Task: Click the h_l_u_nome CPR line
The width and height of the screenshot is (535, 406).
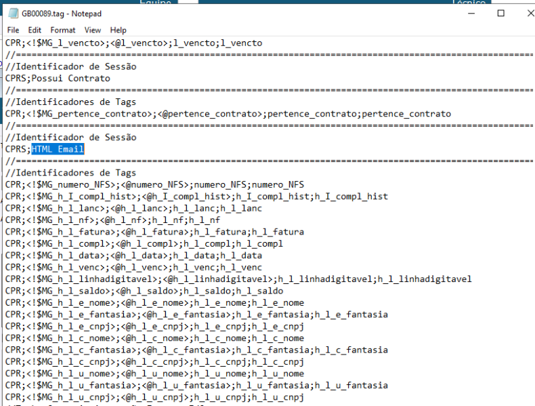Action: [154, 373]
